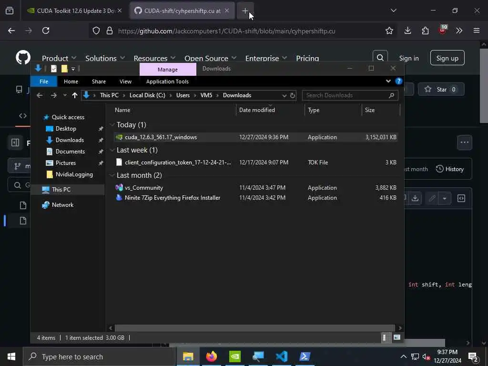Expand the GitHub Product menu
Screen dimensions: 488x366
pos(59,58)
